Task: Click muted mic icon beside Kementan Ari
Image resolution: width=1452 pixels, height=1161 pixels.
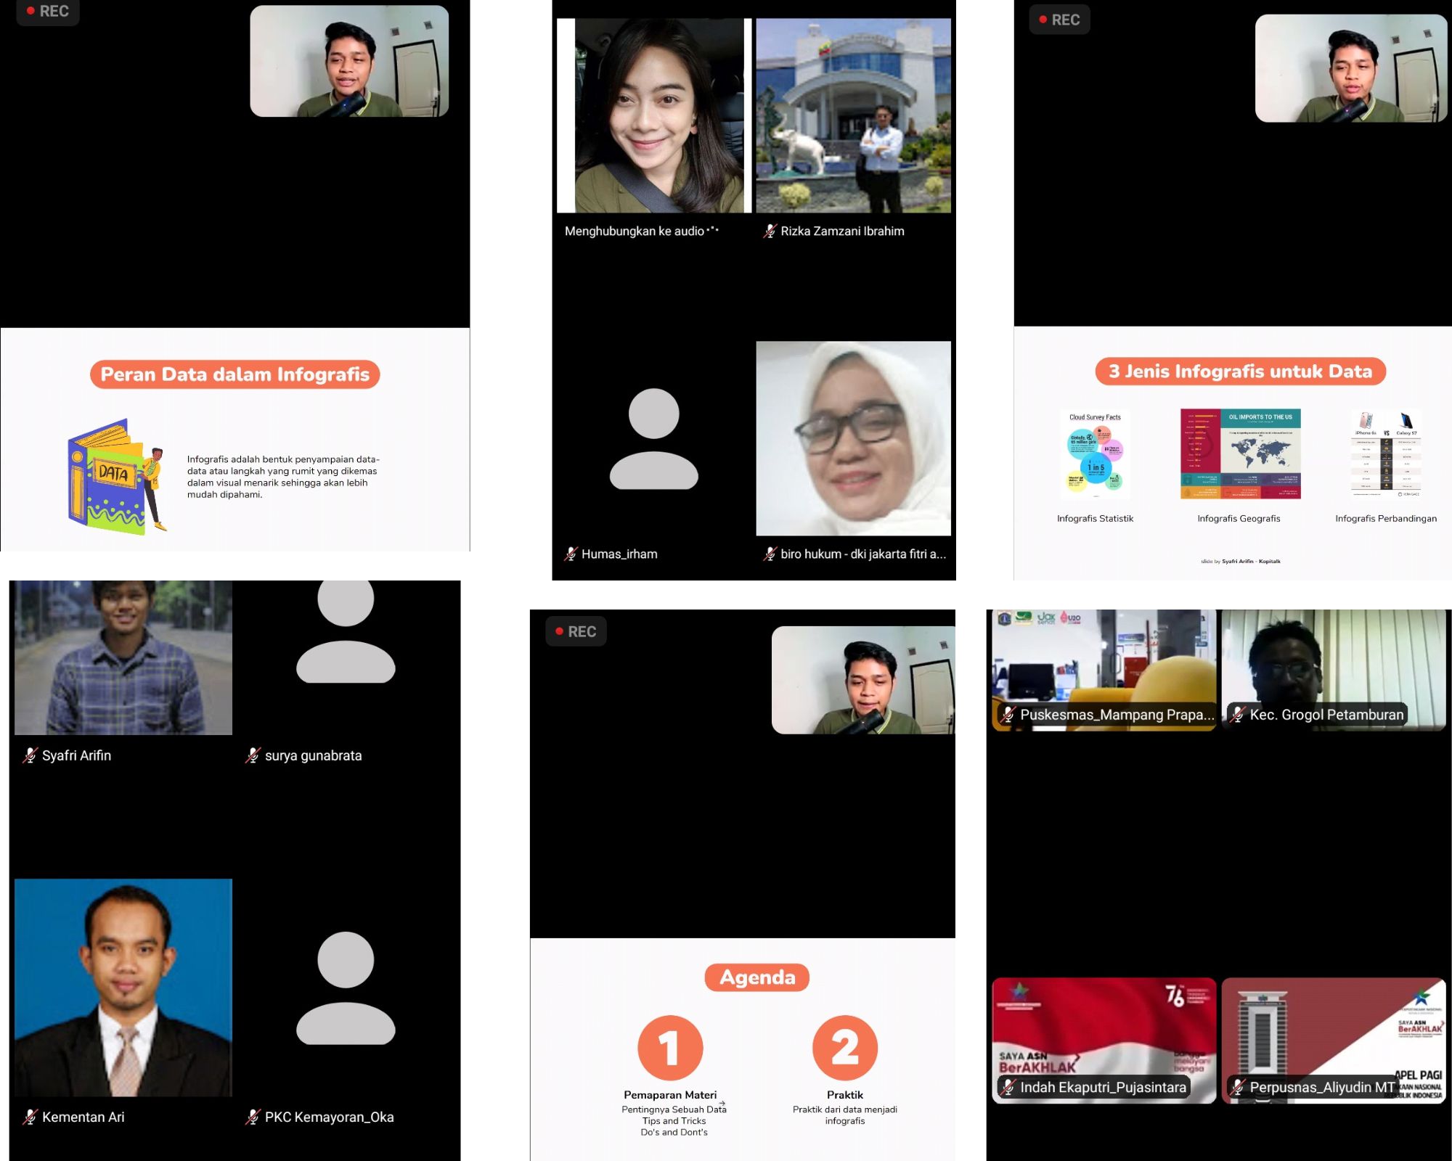Action: [x=30, y=1117]
